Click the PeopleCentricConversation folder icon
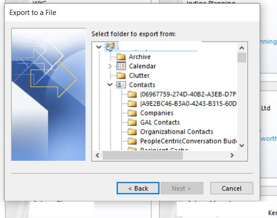 [x=132, y=141]
